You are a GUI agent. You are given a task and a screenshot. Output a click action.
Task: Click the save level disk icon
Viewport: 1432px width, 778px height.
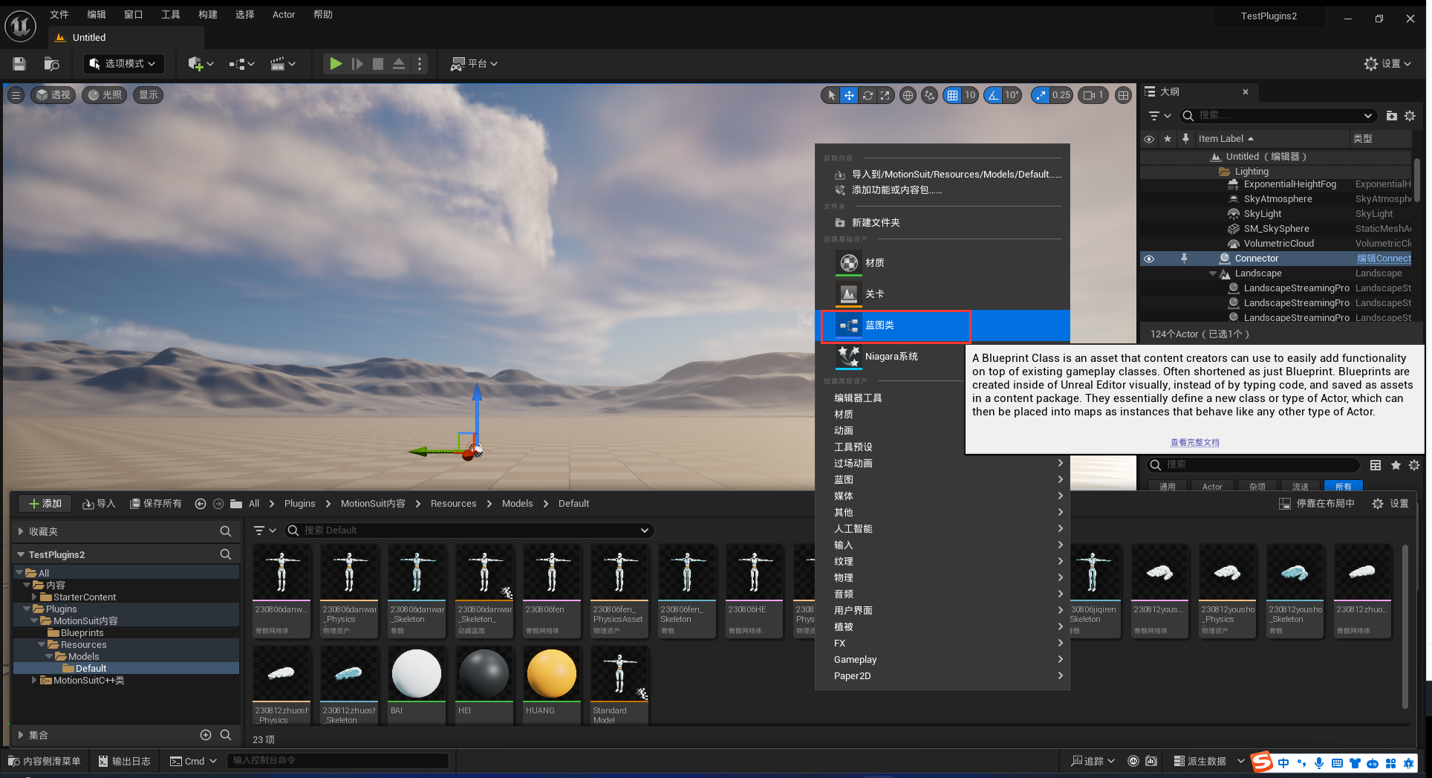[19, 64]
